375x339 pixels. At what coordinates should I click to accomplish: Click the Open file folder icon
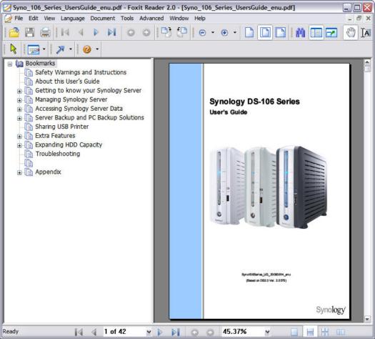[x=14, y=33]
